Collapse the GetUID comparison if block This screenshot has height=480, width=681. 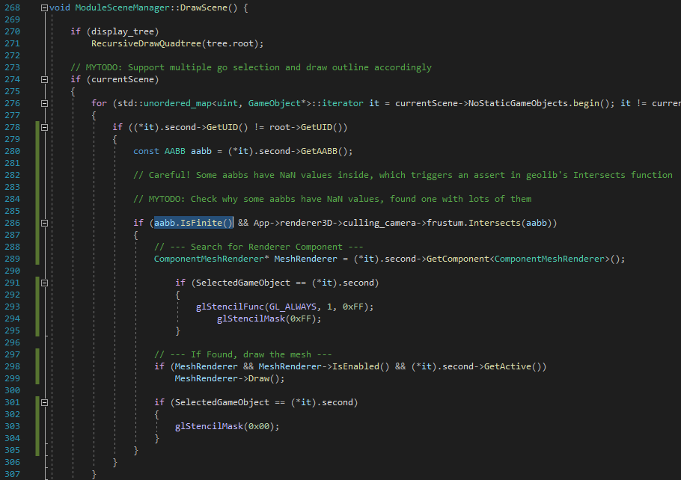[44, 127]
